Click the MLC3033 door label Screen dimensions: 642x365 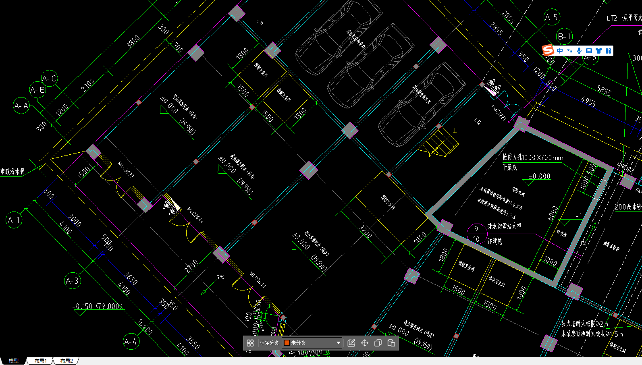[125, 170]
